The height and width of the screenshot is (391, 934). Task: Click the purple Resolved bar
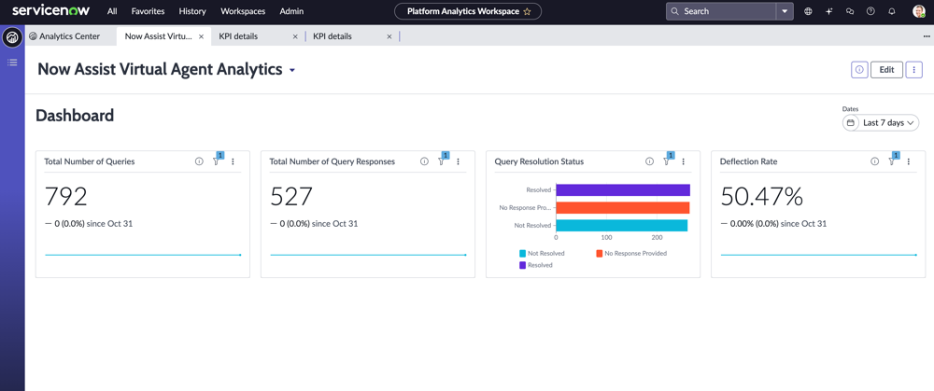(623, 189)
